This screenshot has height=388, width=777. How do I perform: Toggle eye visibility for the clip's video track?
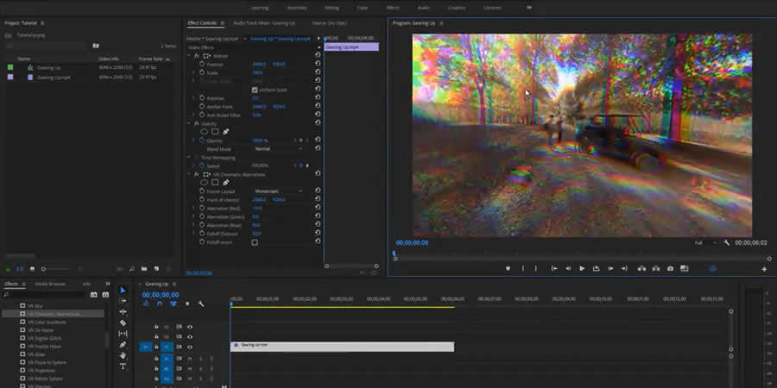coord(189,347)
